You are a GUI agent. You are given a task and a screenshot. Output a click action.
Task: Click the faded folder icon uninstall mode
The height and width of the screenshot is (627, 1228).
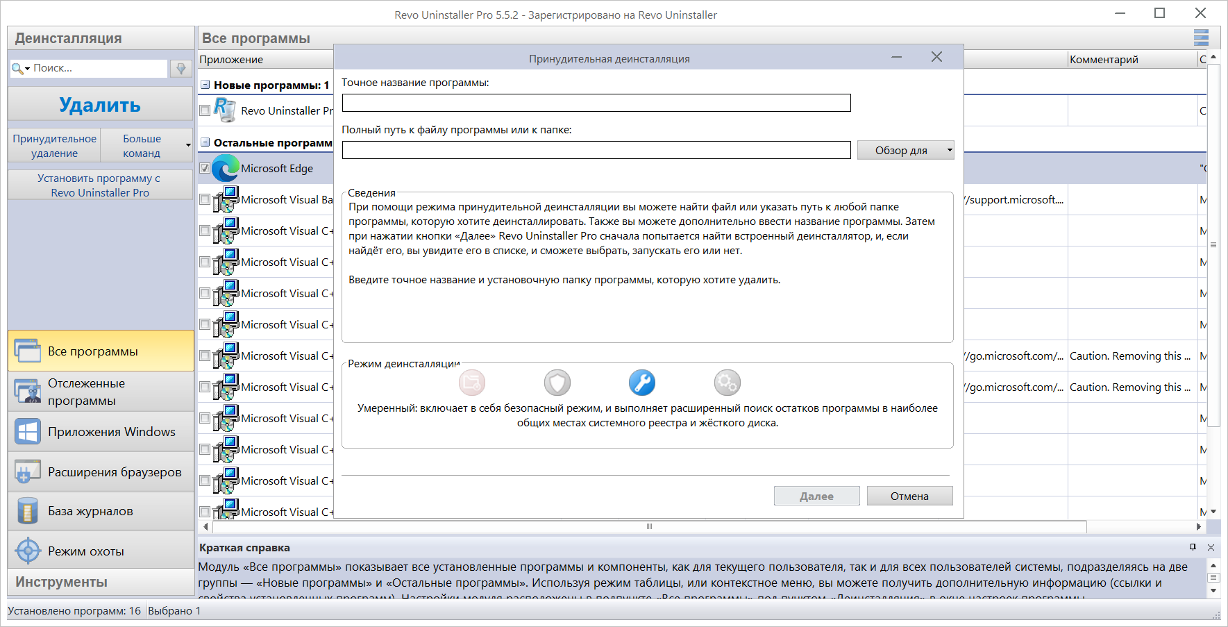click(472, 383)
